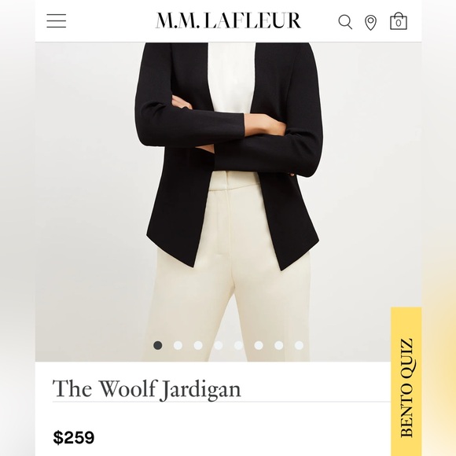Open the shopping bag showing 0 items

click(399, 21)
